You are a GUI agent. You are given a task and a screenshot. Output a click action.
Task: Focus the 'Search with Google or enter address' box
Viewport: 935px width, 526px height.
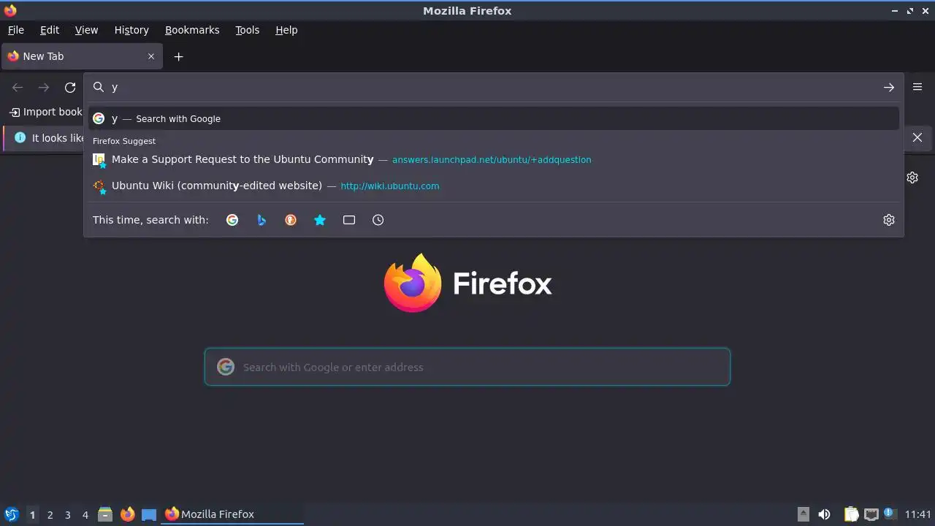[467, 367]
